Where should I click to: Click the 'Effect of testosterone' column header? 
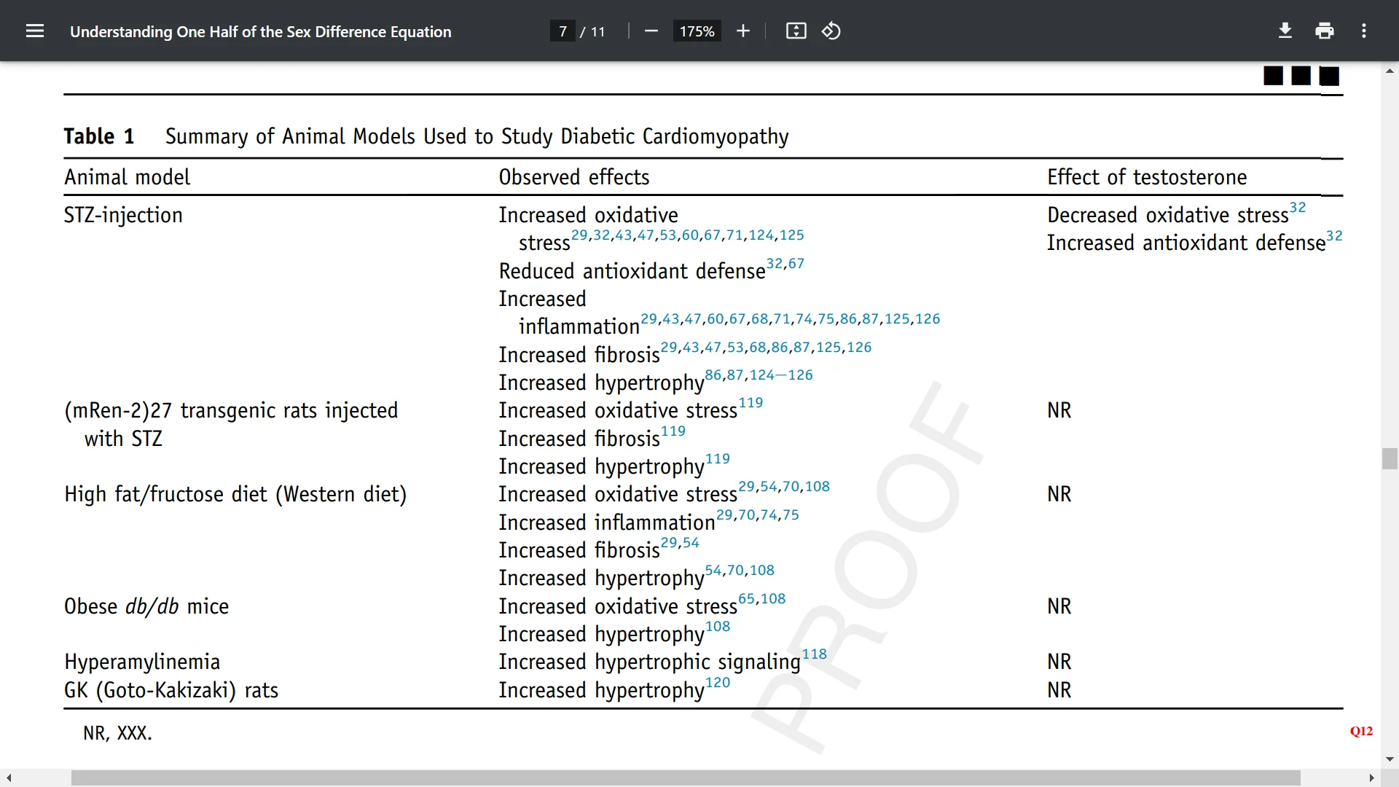[1147, 177]
